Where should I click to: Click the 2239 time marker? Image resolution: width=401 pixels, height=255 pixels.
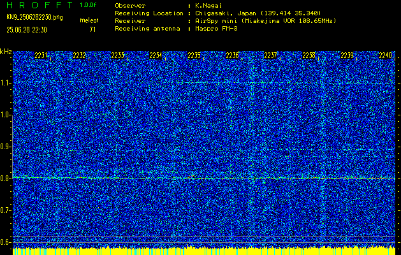(347, 55)
